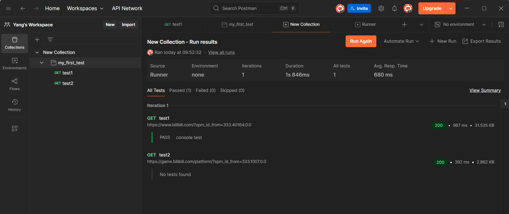The width and height of the screenshot is (509, 214).
Task: Click the workspace people icon
Action: tap(7, 24)
